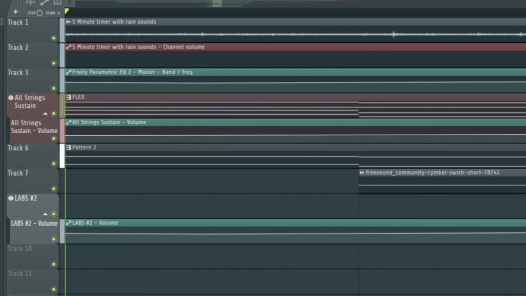The width and height of the screenshot is (526, 296).
Task: Open the FLEX pattern clip menu icon
Action: (68, 97)
